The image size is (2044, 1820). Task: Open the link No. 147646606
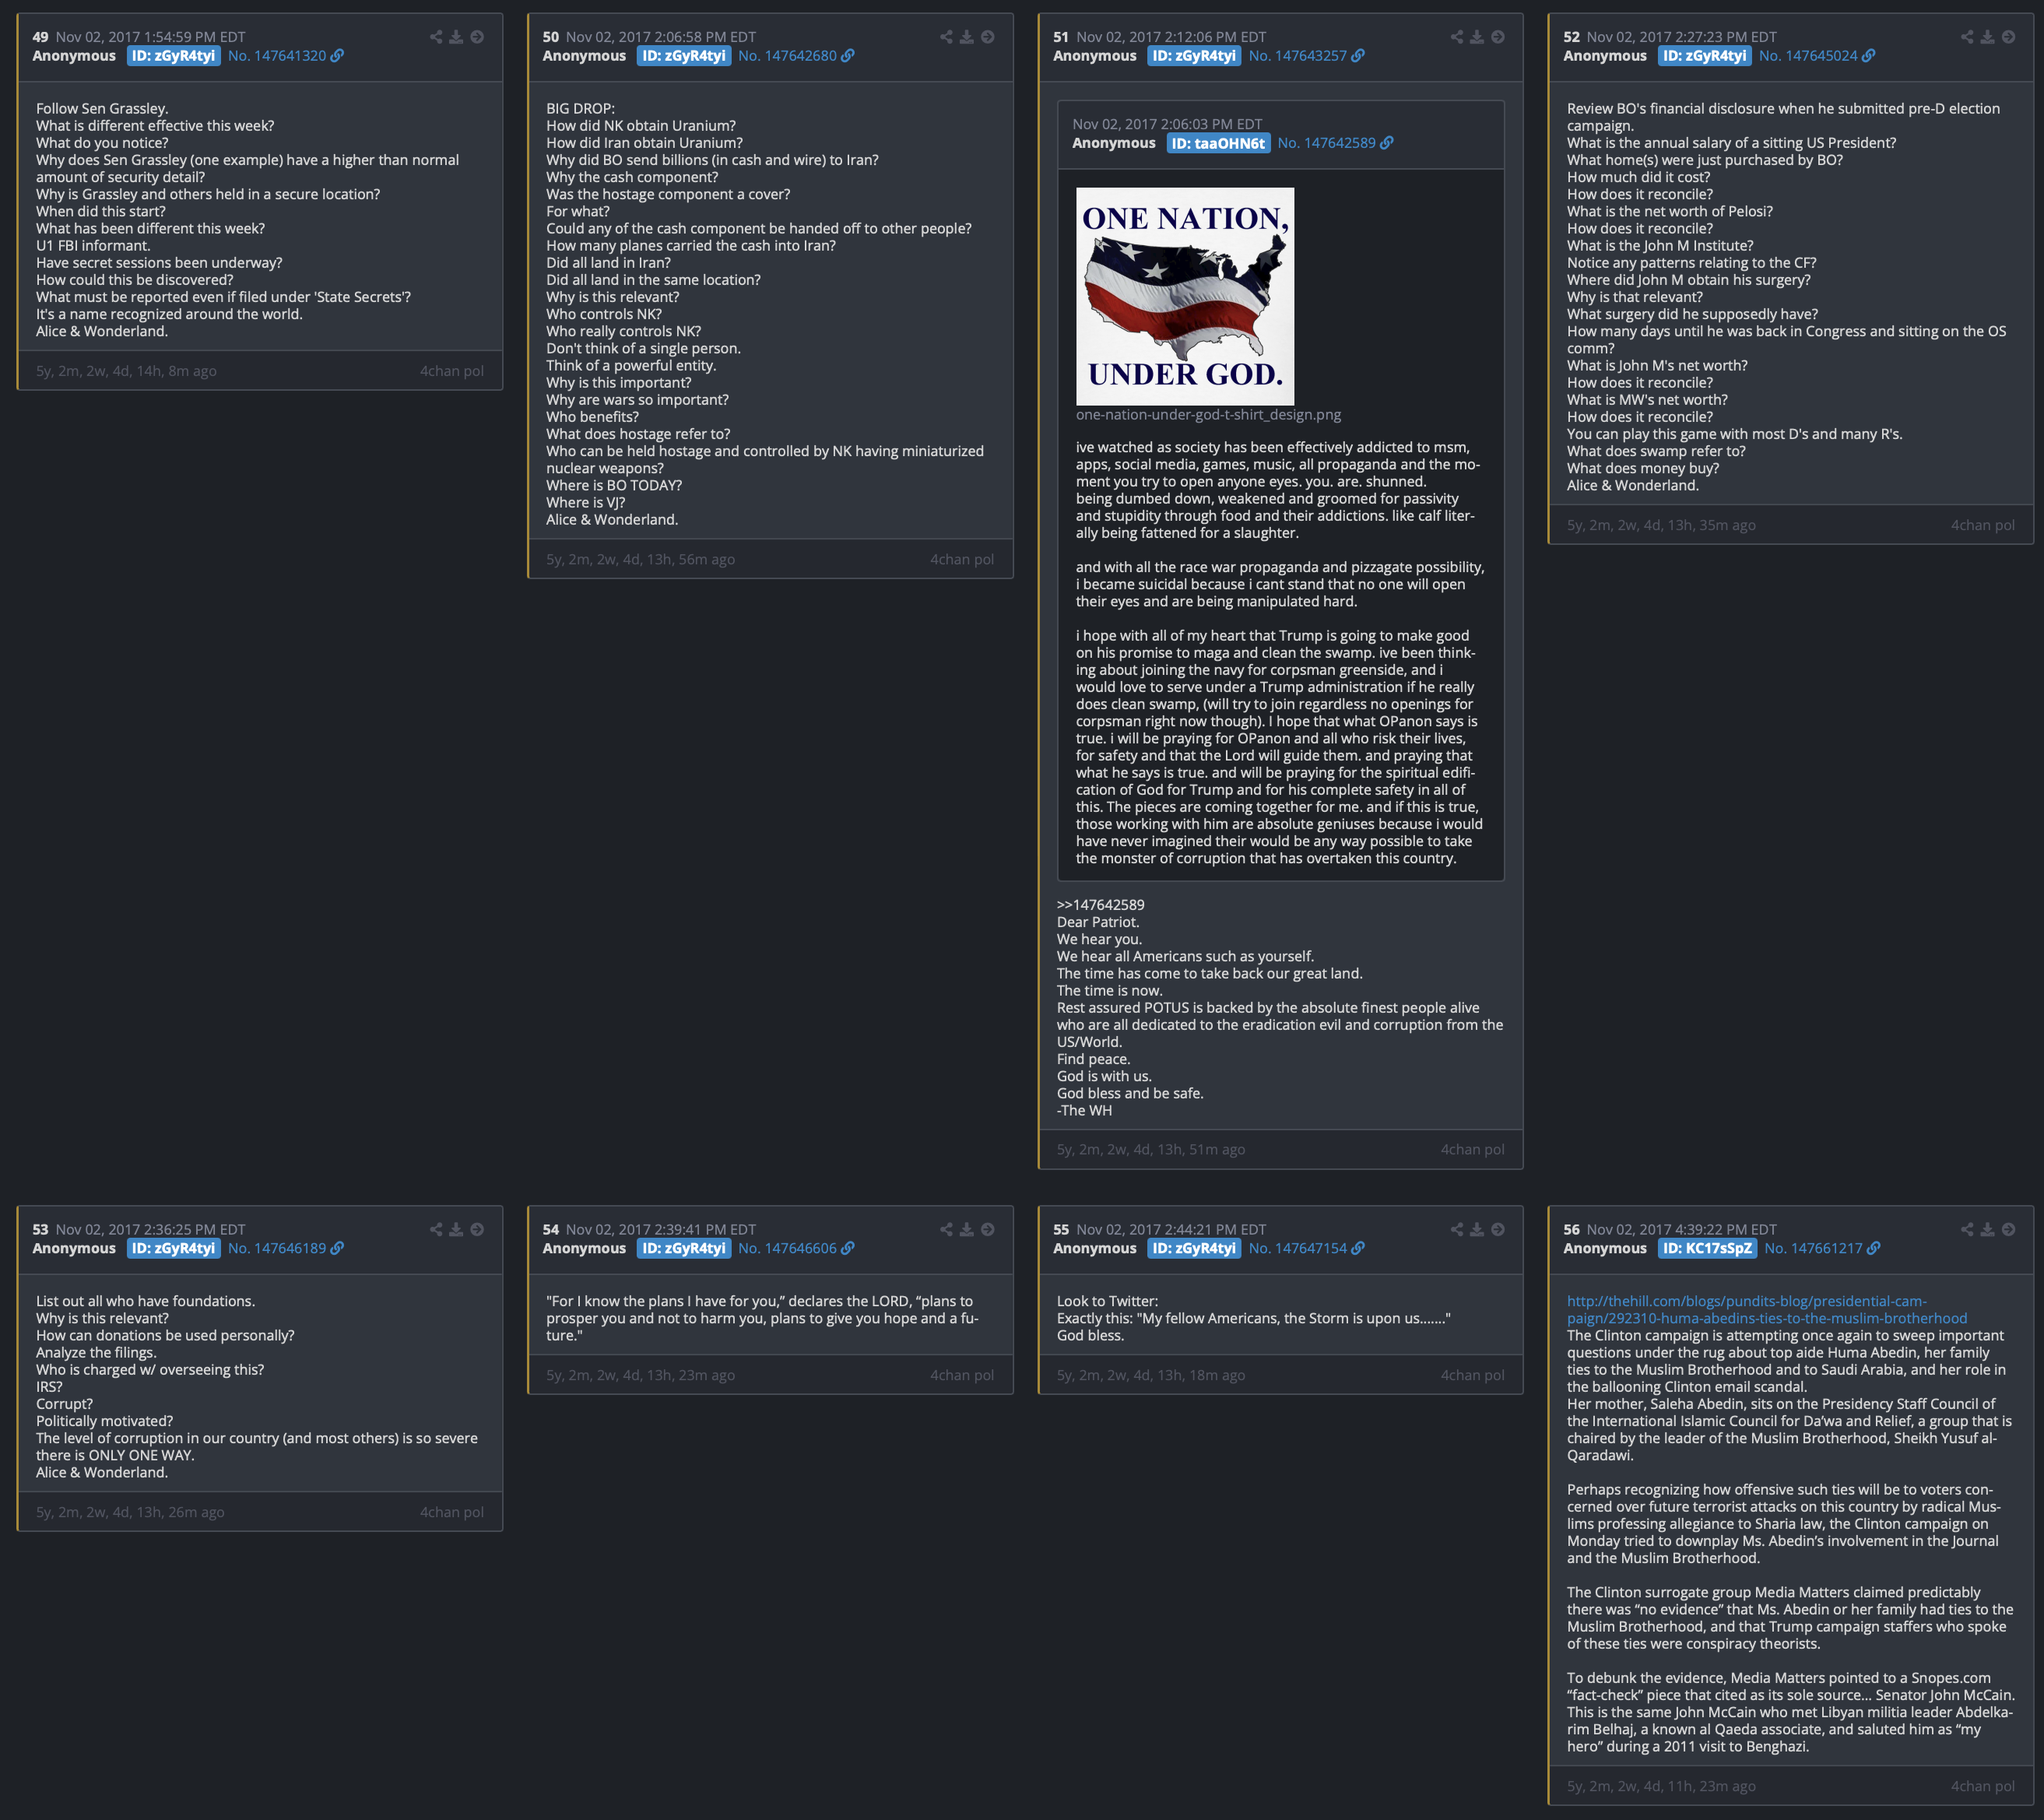[796, 1248]
